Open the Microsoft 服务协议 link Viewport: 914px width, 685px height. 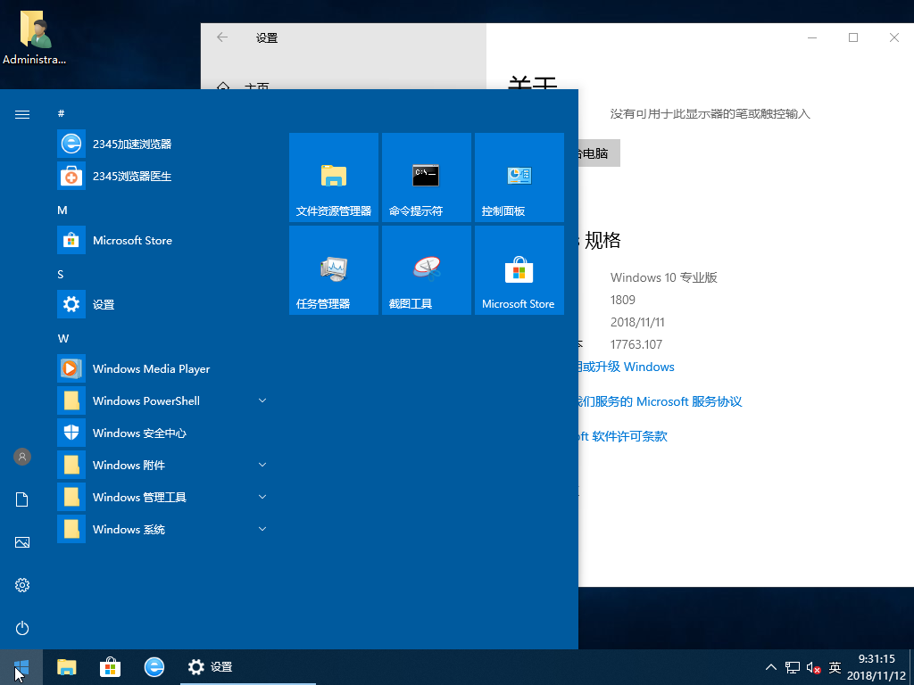pos(660,402)
